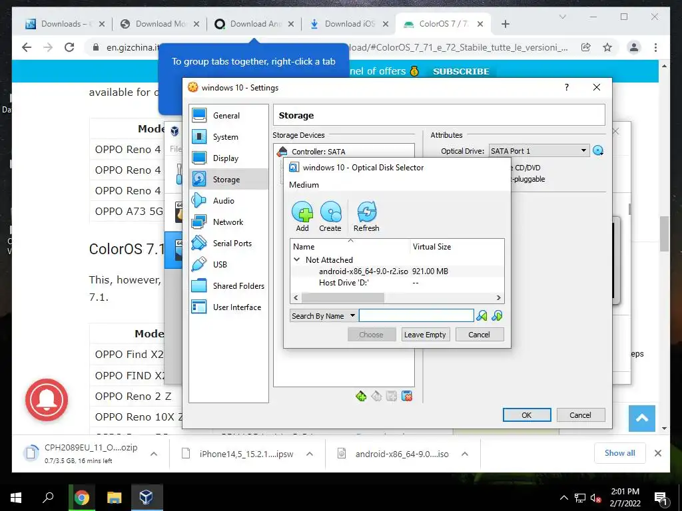The width and height of the screenshot is (682, 511).
Task: Select Controller: SATA in storage tree
Action: 318,152
